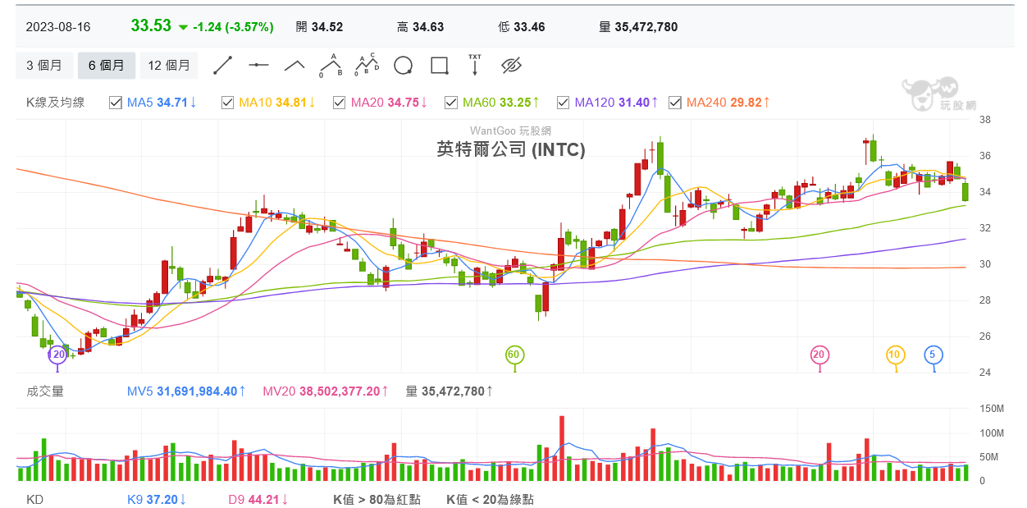Select the angled polyline drawing tool
This screenshot has height=508, width=1027.
click(x=294, y=66)
